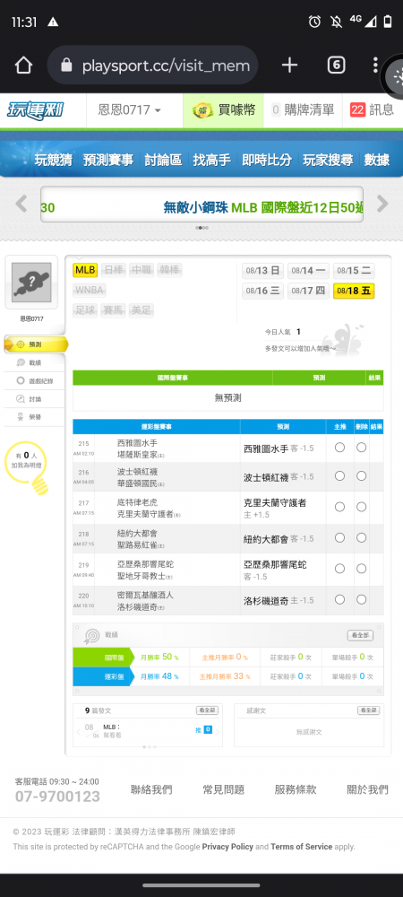Open the 無敵小鋼珠 MLB banner link
The image size is (403, 897).
[x=263, y=208]
